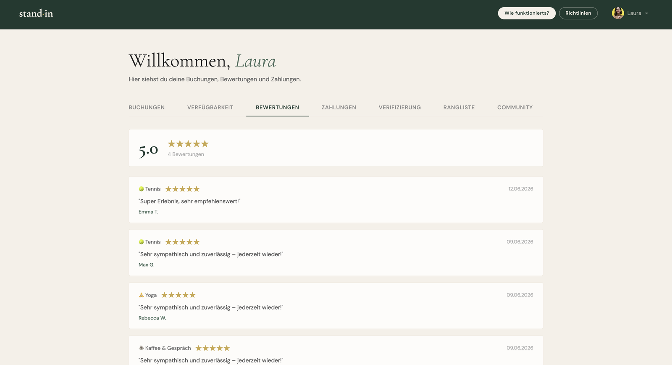The height and width of the screenshot is (365, 672).
Task: Click Laura's profile avatar picture
Action: click(618, 13)
